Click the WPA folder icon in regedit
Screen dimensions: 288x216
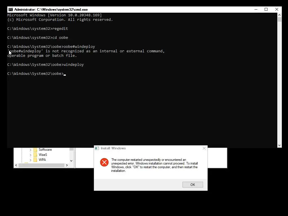35,160
